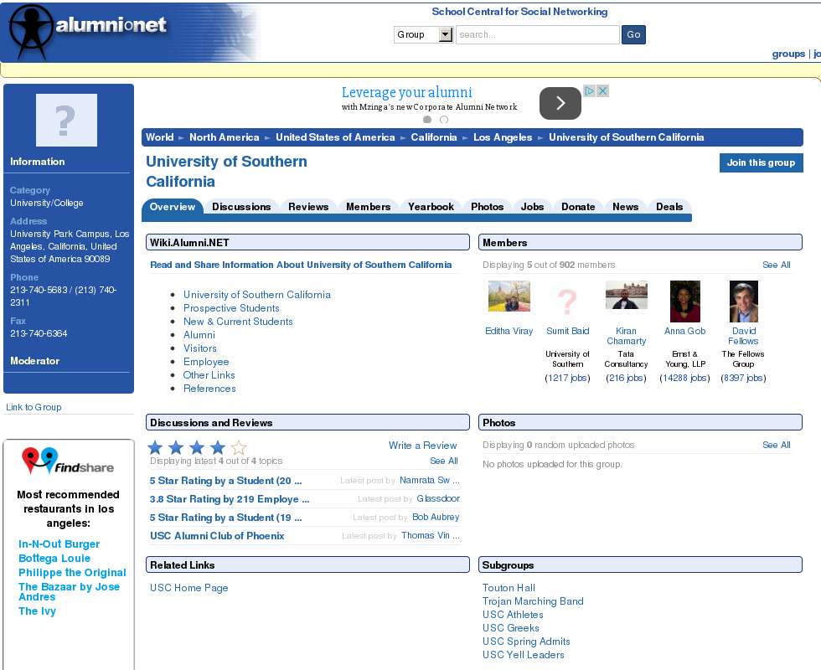The width and height of the screenshot is (821, 670).
Task: Open the Other Links wiki link
Action: (x=209, y=375)
